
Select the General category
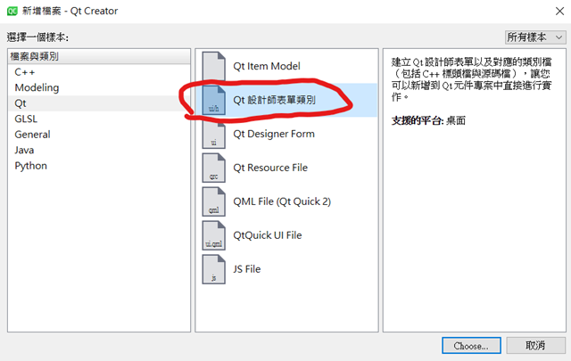click(99, 135)
